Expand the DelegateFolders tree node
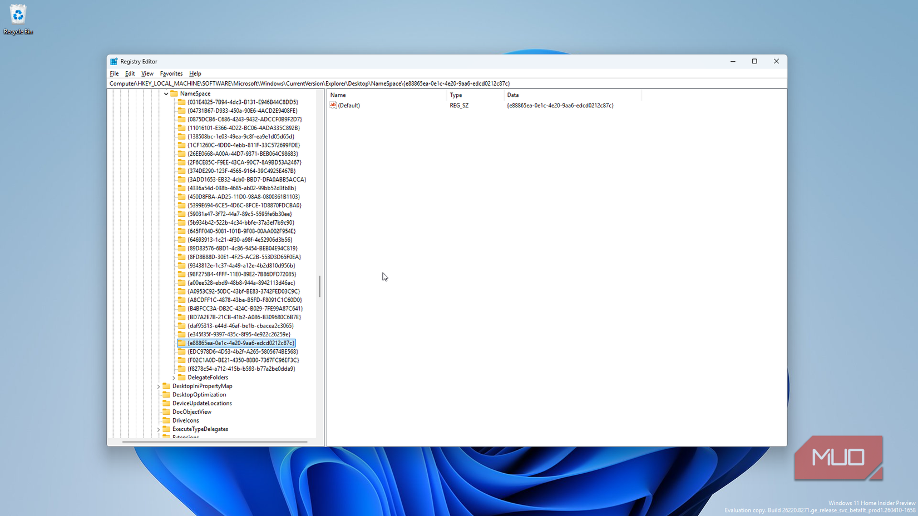Screen dimensions: 918x516 point(174,378)
